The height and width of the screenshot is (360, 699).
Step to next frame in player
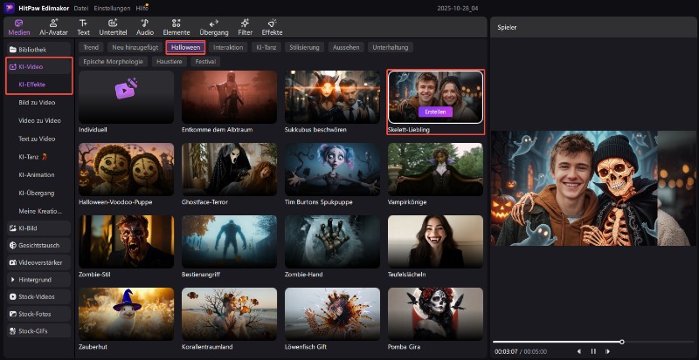(608, 351)
